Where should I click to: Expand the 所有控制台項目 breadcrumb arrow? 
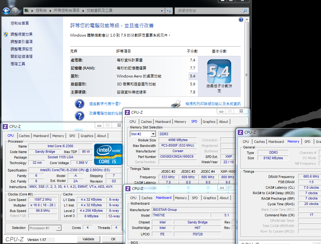tap(83, 11)
